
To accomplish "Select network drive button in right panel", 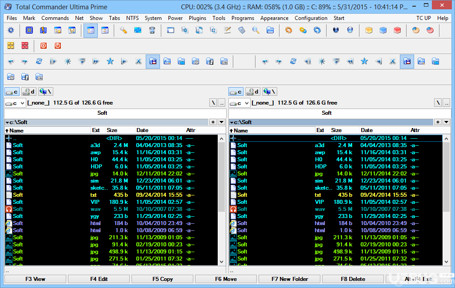I will pyautogui.click(x=270, y=92).
